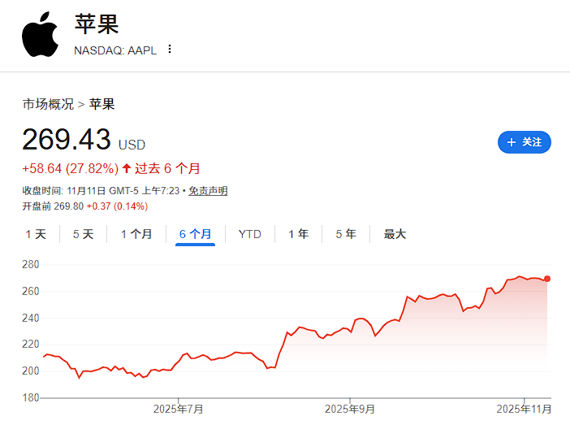Screen dimensions: 570x425
Task: Open the three-dot more options menu
Action: pyautogui.click(x=170, y=49)
